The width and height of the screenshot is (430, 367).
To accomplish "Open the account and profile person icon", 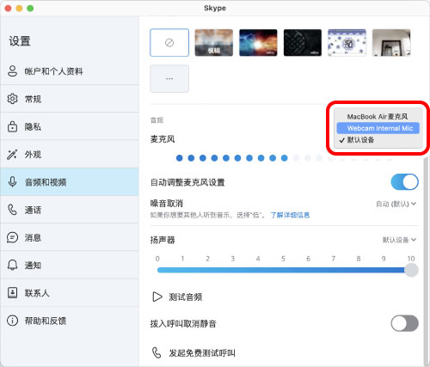I will click(12, 71).
